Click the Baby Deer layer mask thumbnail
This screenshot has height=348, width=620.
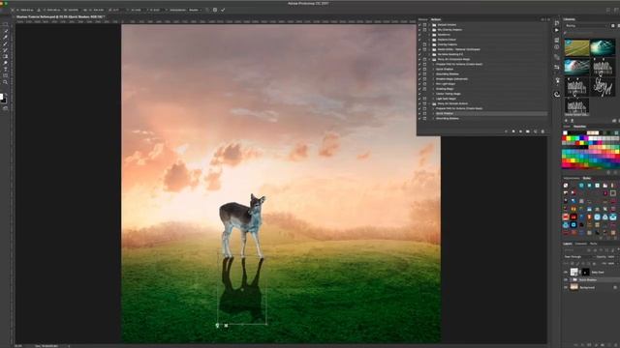point(585,272)
